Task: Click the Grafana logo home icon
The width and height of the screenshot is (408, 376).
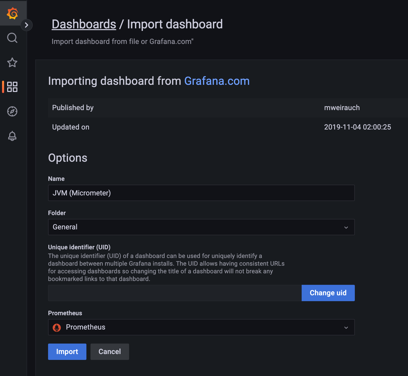Action: pos(12,13)
